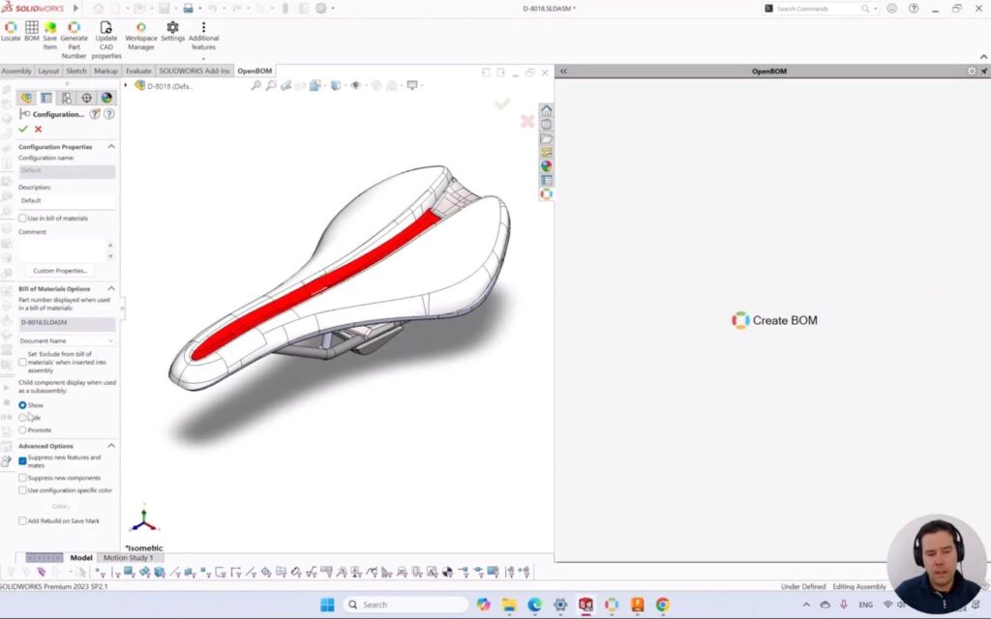The image size is (991, 619).
Task: Select the Hide radio button
Action: tap(23, 418)
